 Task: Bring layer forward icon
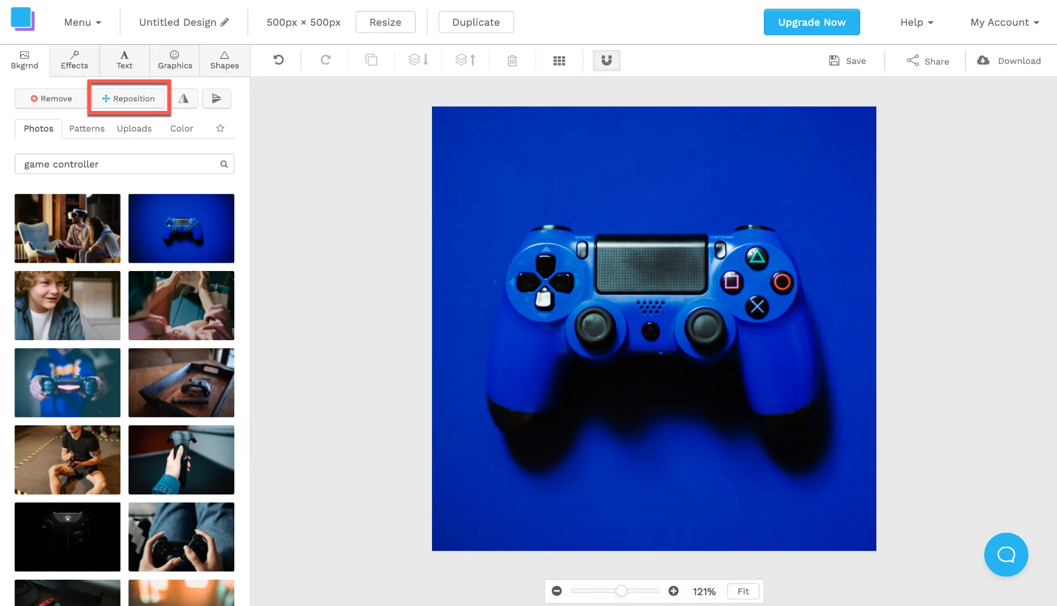466,60
